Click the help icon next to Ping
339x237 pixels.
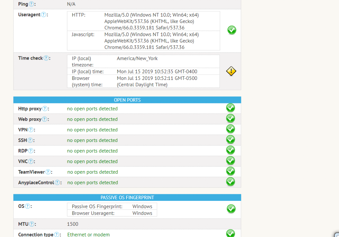pos(31,4)
